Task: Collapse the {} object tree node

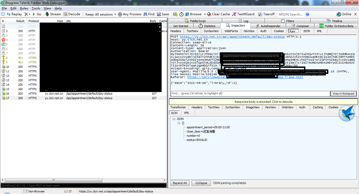Action: point(179,123)
